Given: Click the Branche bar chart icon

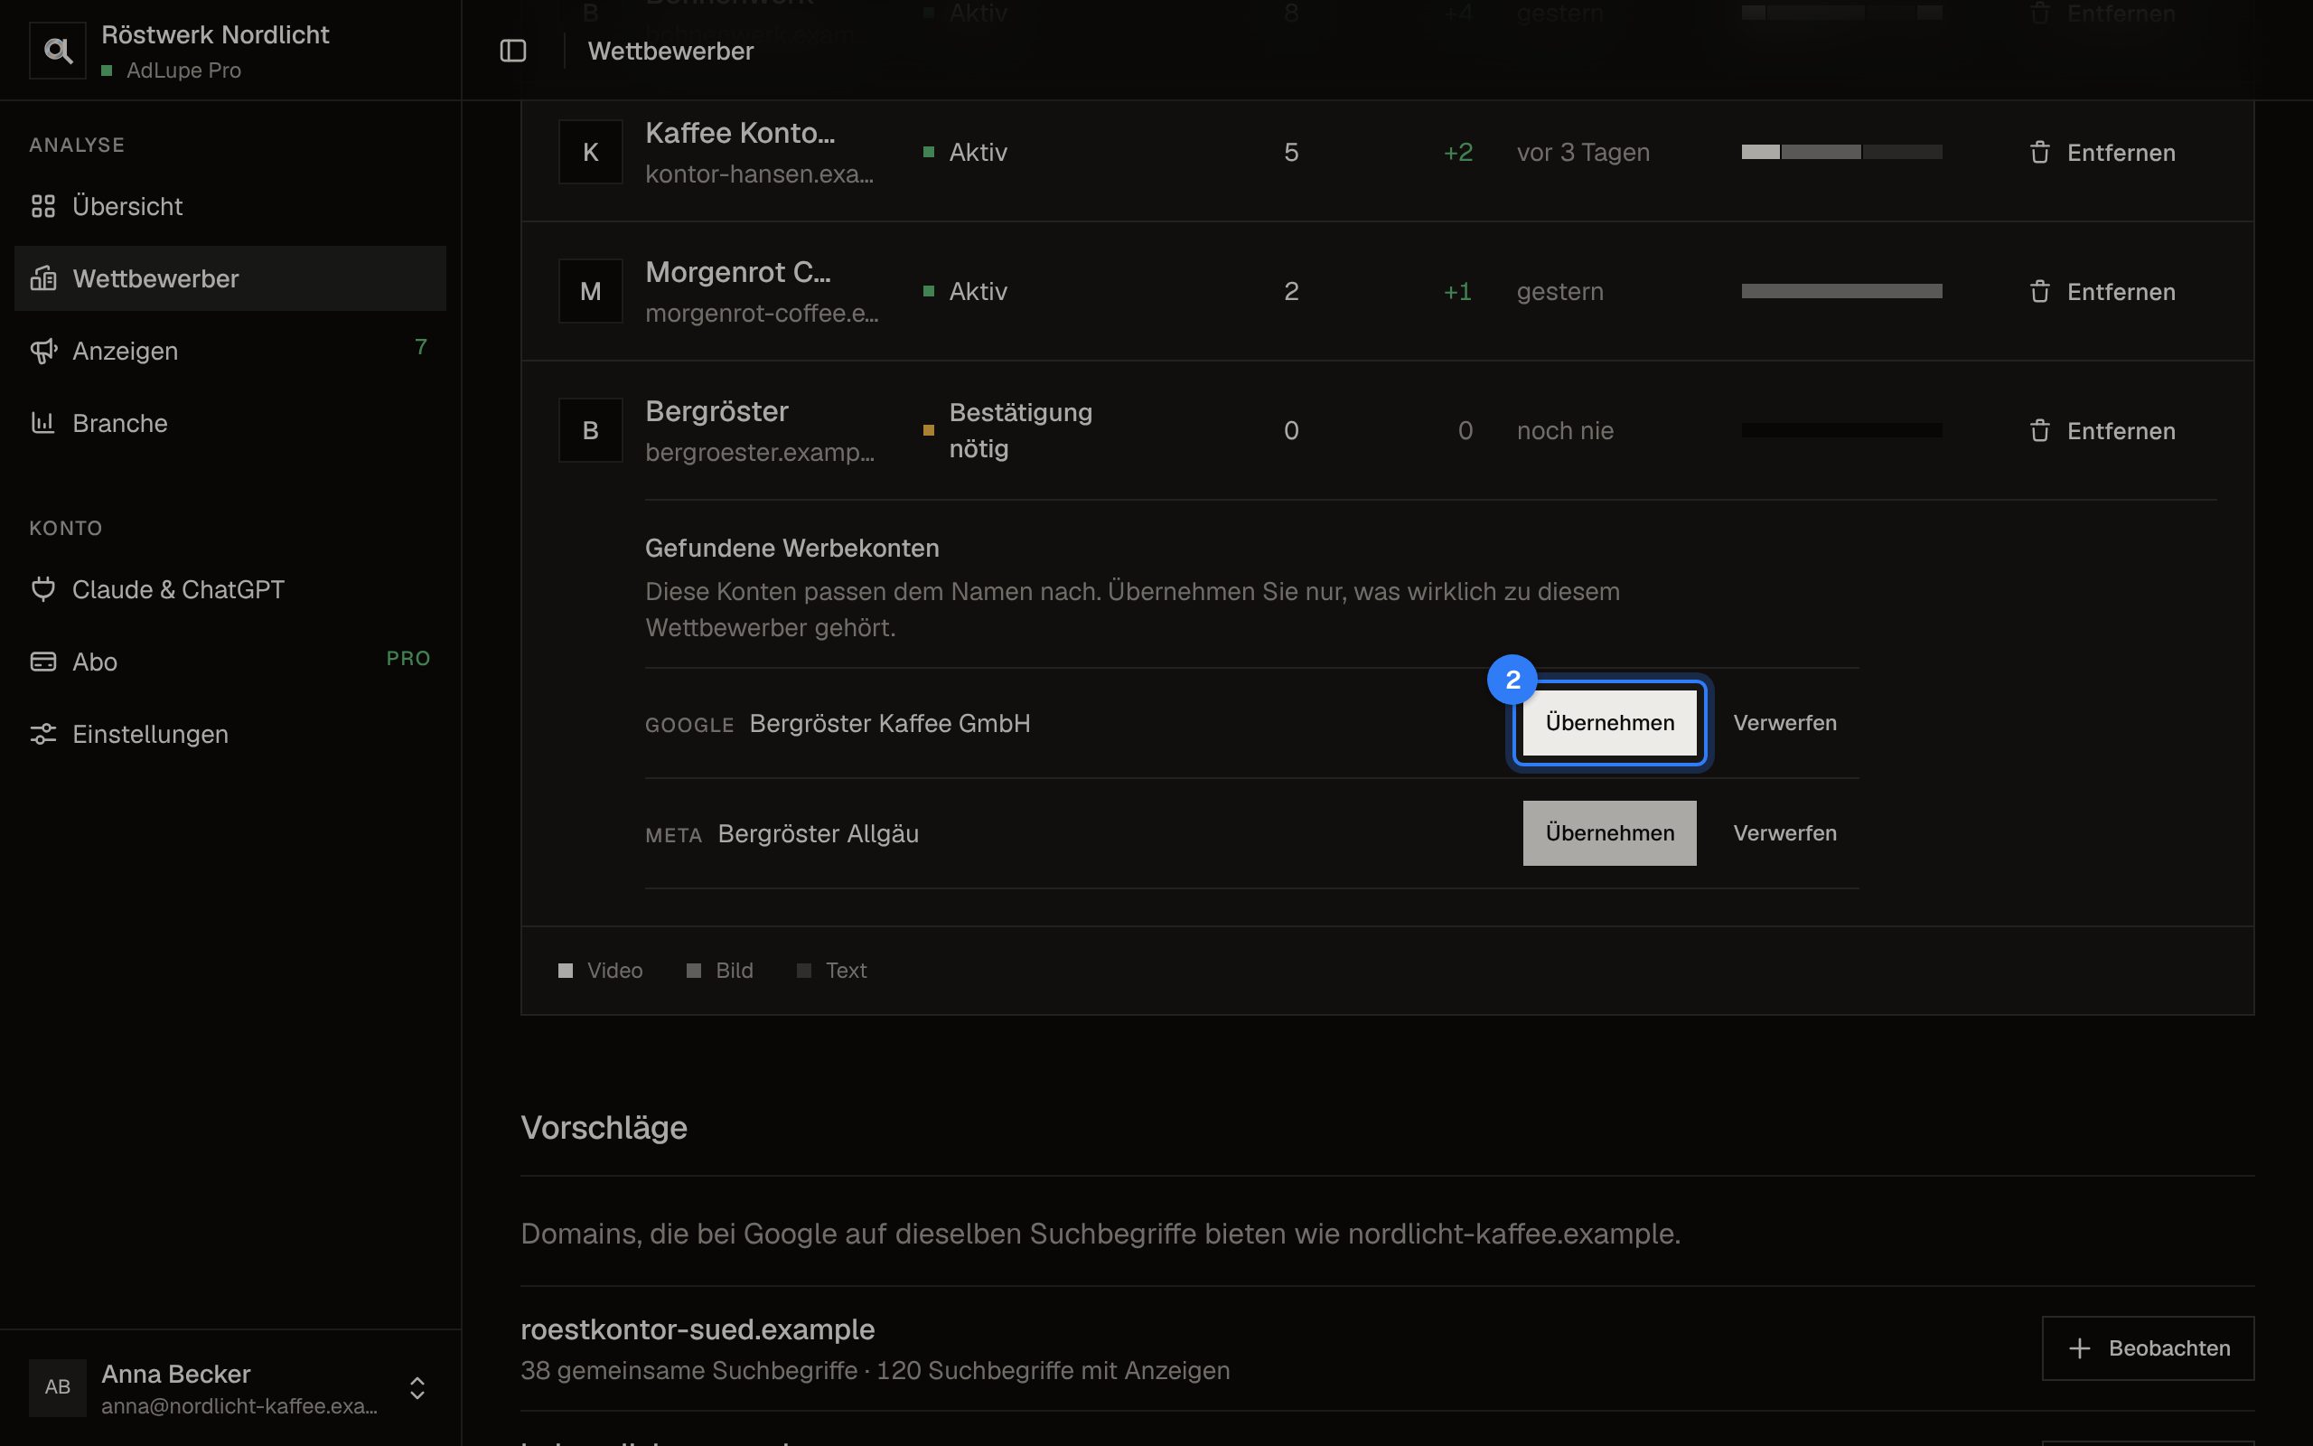Looking at the screenshot, I should pyautogui.click(x=43, y=423).
